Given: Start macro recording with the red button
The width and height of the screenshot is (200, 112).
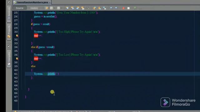Looking at the screenshot, I should [x=123, y=8].
